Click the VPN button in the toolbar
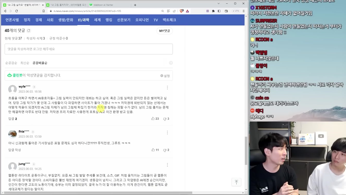 pyautogui.click(x=236, y=11)
